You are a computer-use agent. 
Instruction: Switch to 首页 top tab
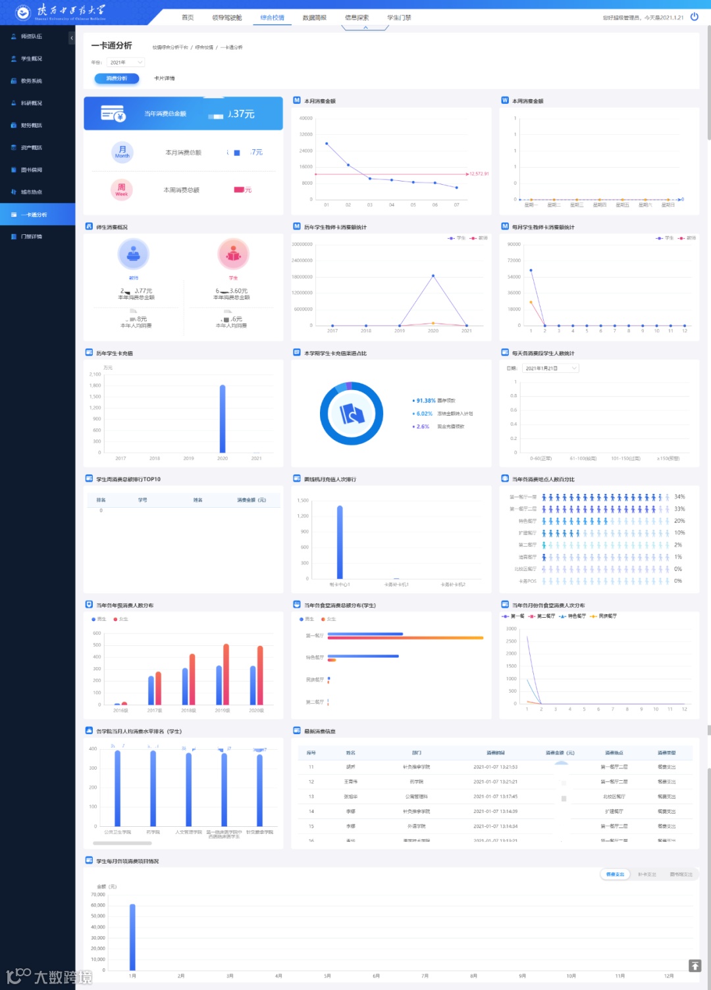188,18
